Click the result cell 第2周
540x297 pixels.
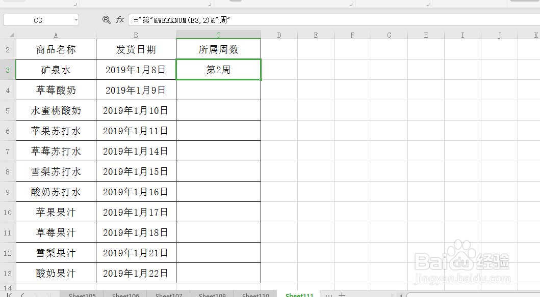point(218,70)
